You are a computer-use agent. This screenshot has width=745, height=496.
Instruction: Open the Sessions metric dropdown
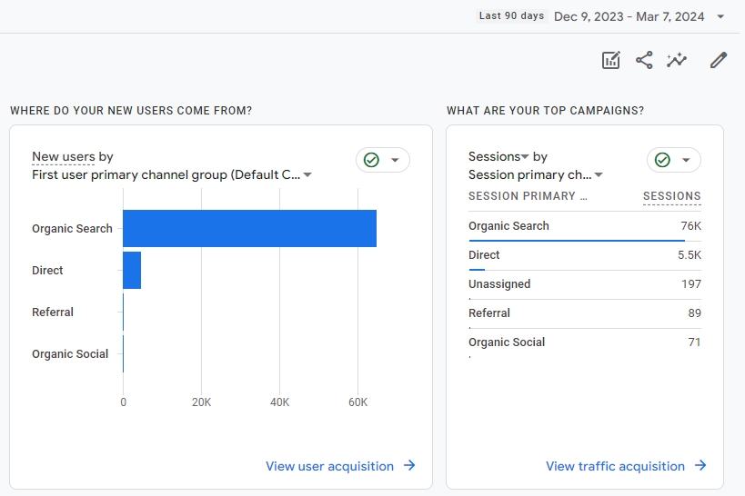[x=525, y=157]
